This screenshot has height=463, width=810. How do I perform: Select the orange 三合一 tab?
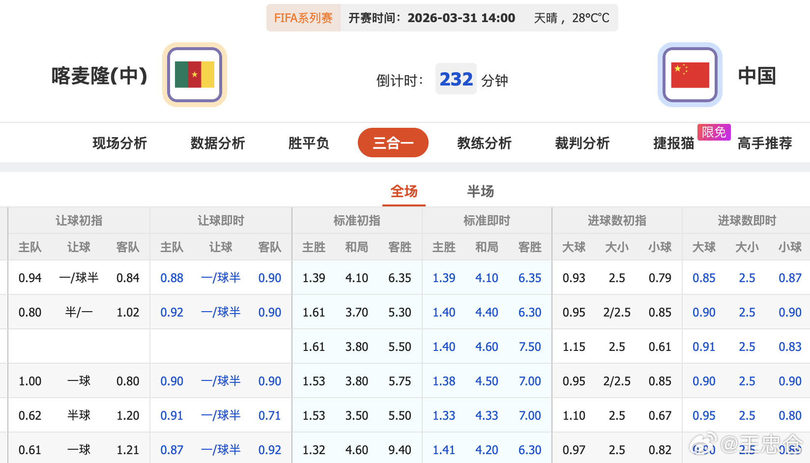[393, 143]
